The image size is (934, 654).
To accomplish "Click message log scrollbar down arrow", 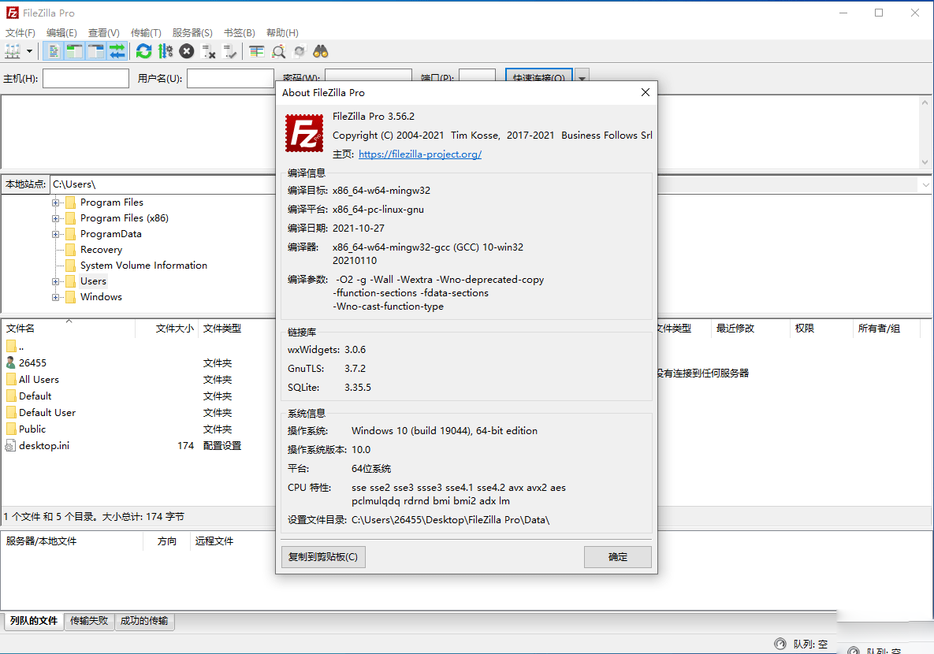I will coord(925,162).
